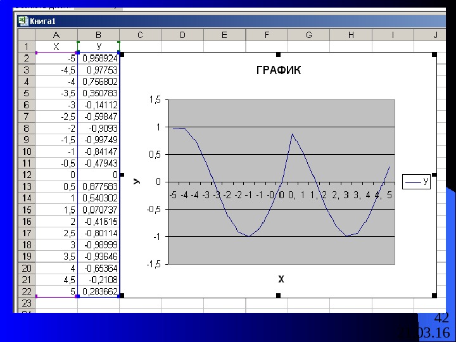Click the Excel workbook icon beside Книга1

23,21
